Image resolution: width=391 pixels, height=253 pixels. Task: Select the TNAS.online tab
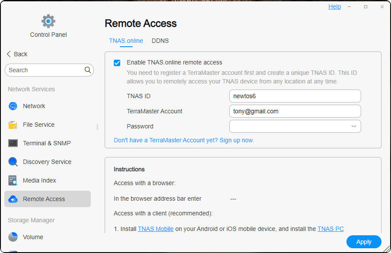point(125,41)
